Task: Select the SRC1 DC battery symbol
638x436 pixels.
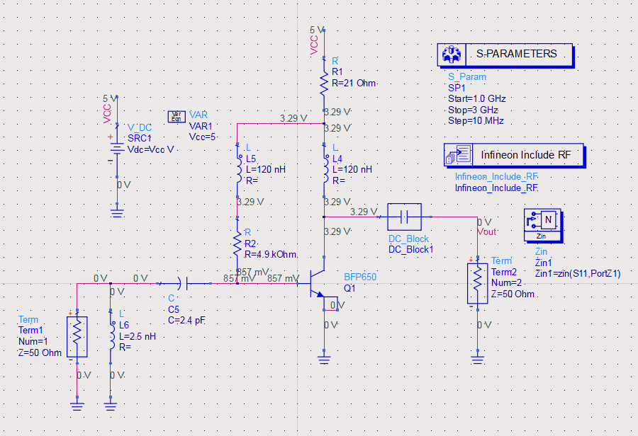Action: [118, 150]
